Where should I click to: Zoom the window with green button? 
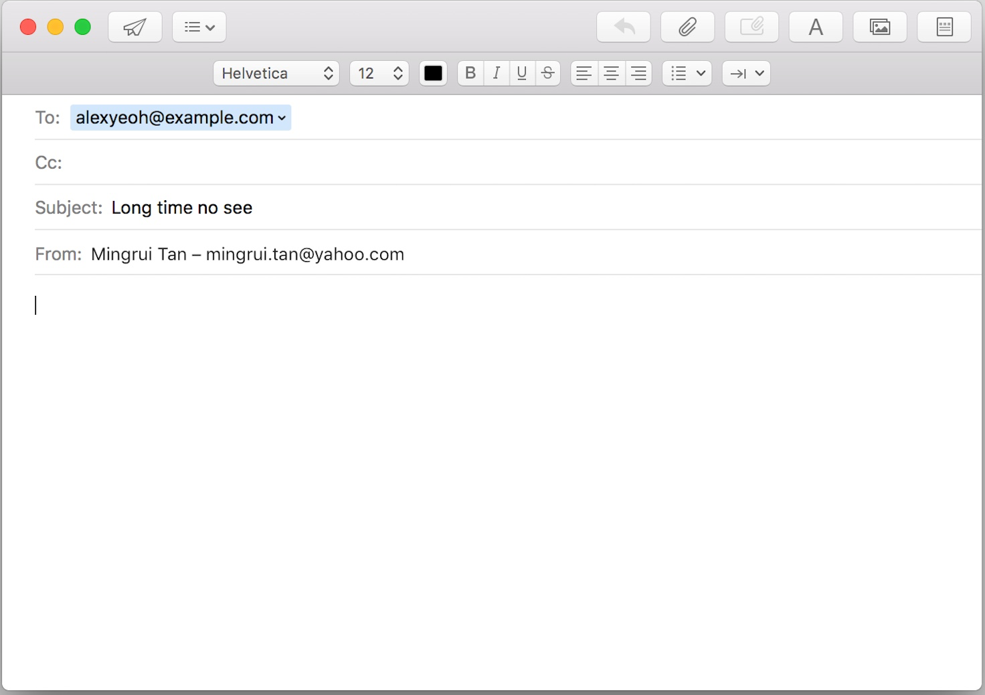[82, 27]
